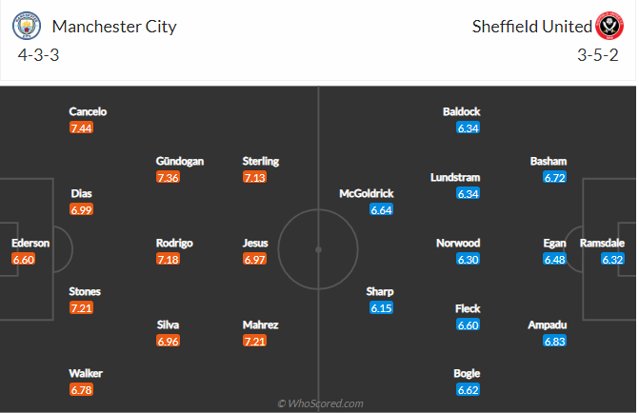
Task: Click Ampadu's 6.83 rating badge
Action: (x=554, y=341)
